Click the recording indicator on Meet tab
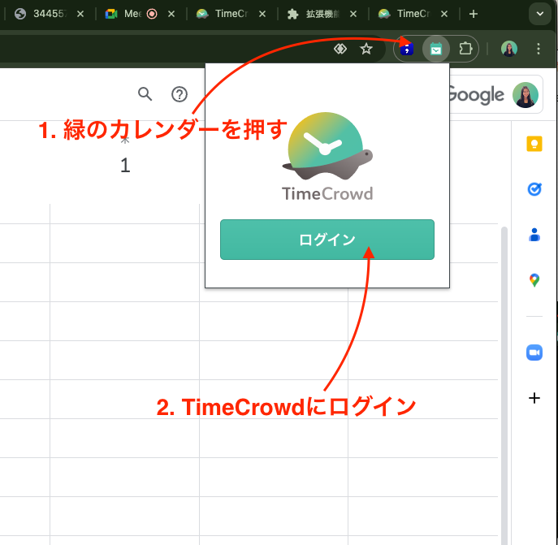The image size is (558, 545). (x=152, y=14)
